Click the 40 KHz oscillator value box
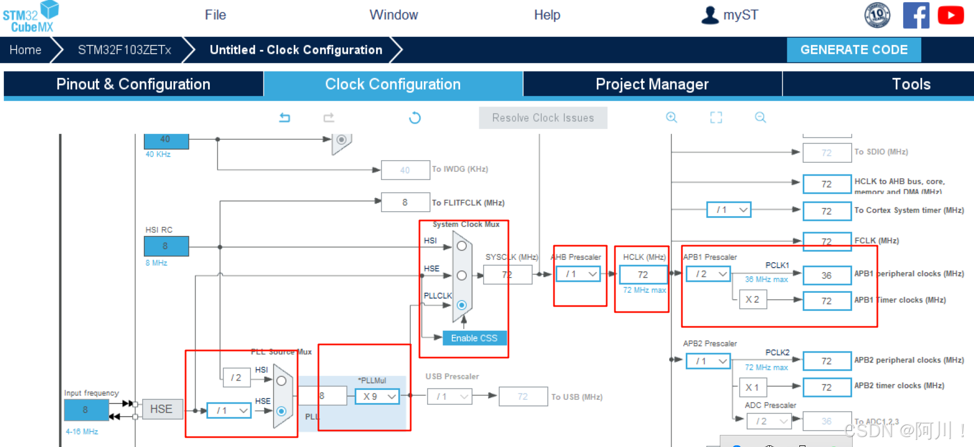The width and height of the screenshot is (974, 447). pyautogui.click(x=166, y=141)
